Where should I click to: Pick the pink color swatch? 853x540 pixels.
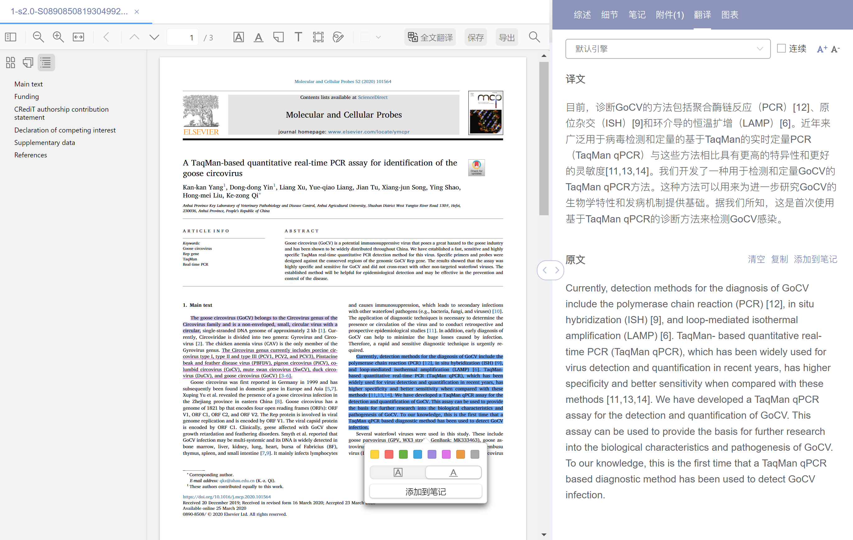pos(446,454)
